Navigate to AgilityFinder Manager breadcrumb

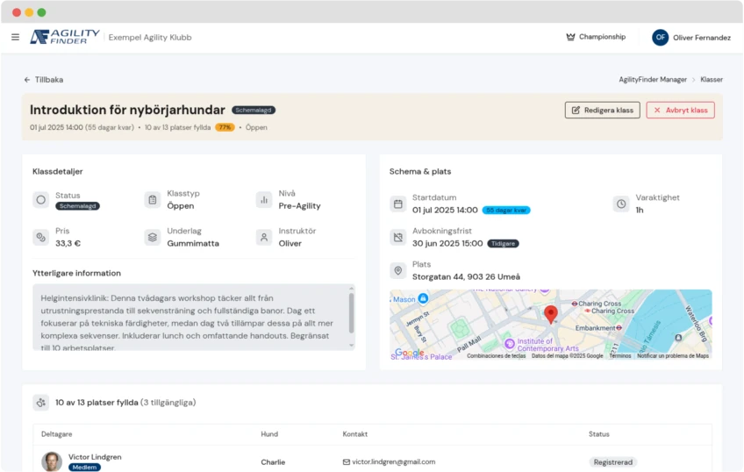(653, 80)
